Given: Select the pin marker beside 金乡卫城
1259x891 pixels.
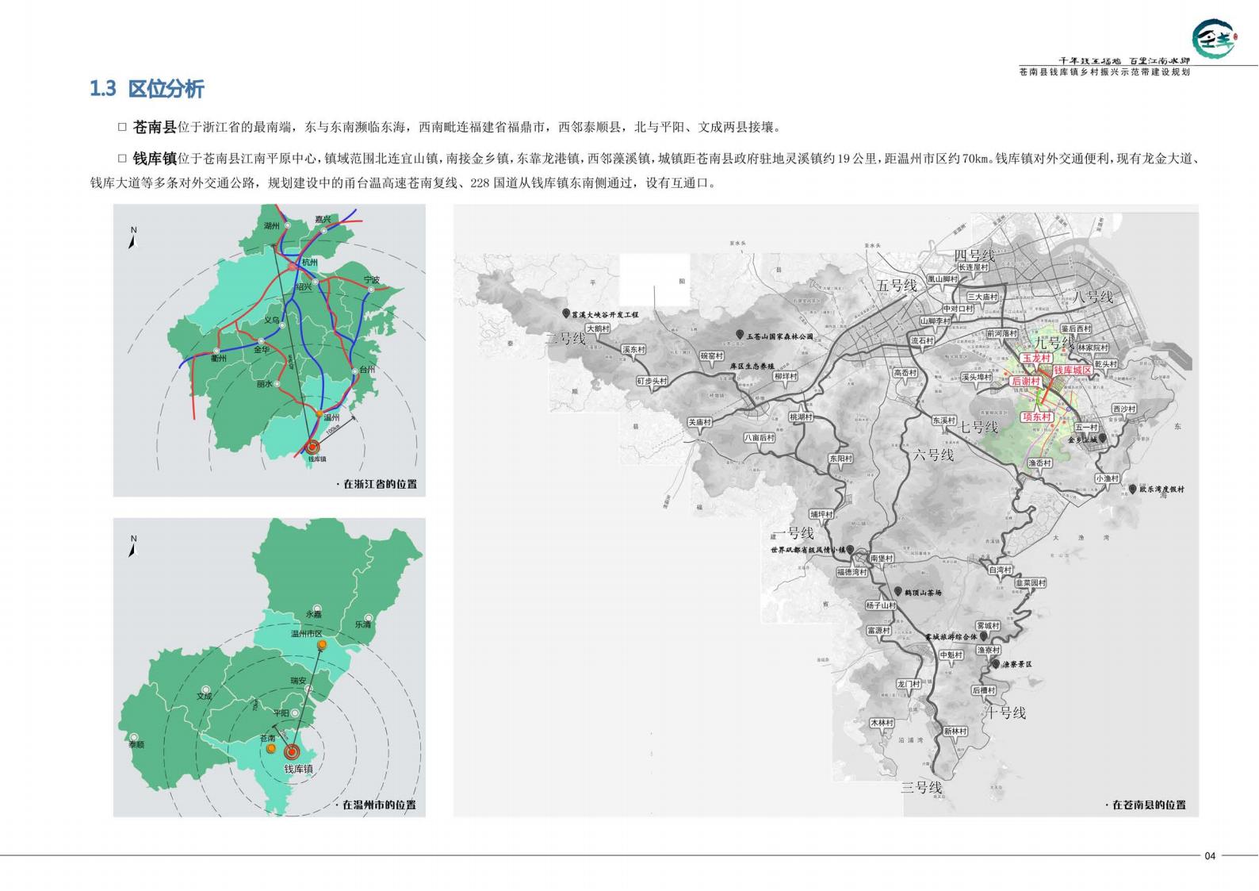Looking at the screenshot, I should (1102, 438).
